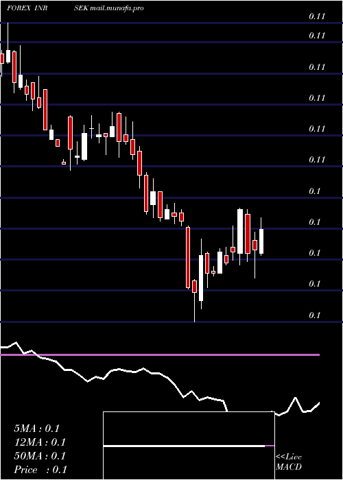
Task: Click the Price : 0.1 value
Action: coord(40,470)
